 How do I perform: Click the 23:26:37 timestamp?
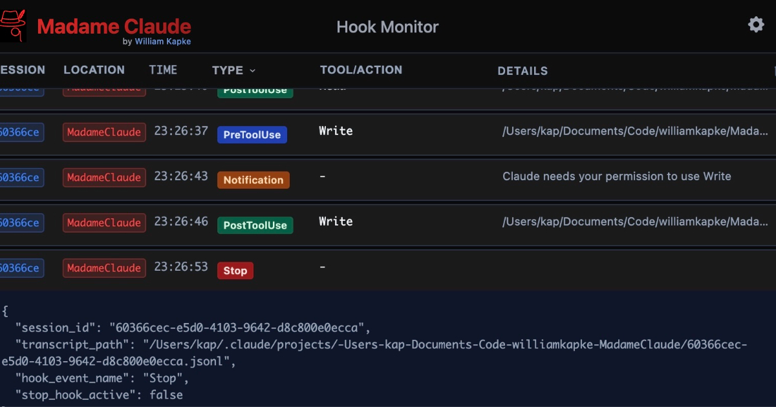click(181, 131)
